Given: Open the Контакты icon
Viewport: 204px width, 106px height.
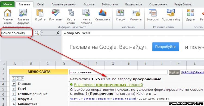Looking at the screenshot, I should 55,13.
